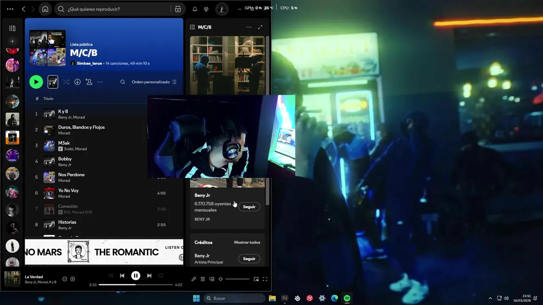The height and width of the screenshot is (305, 543).
Task: Open the mini player
Action: click(x=256, y=279)
